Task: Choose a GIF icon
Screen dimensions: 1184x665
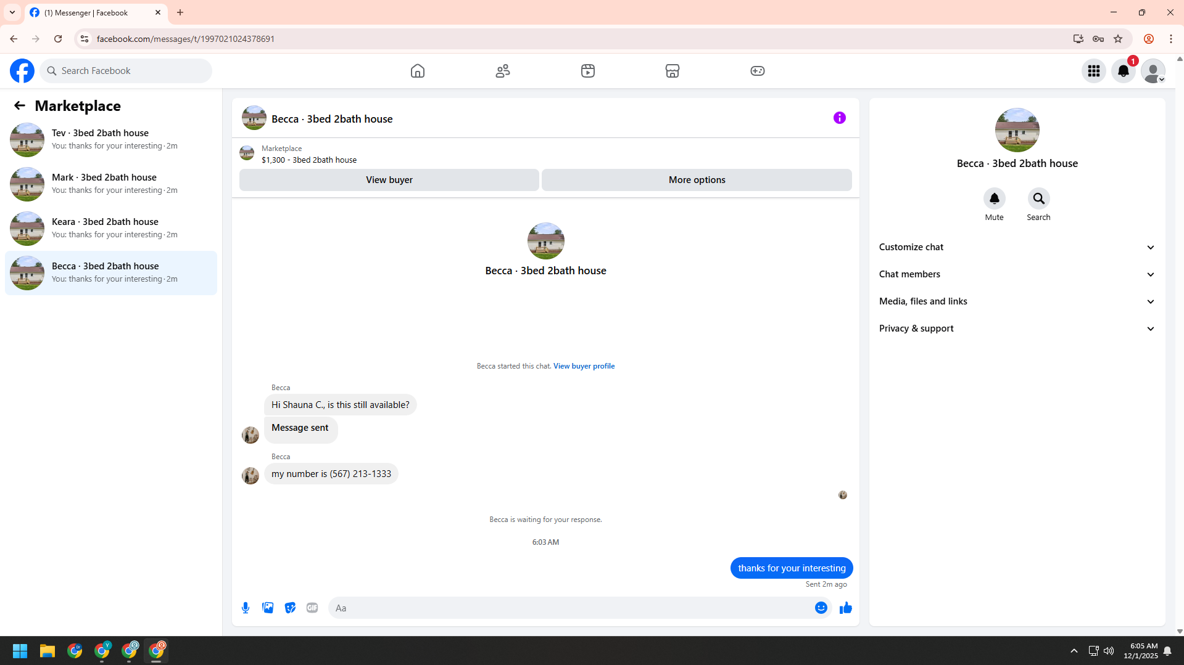Action: [x=312, y=608]
